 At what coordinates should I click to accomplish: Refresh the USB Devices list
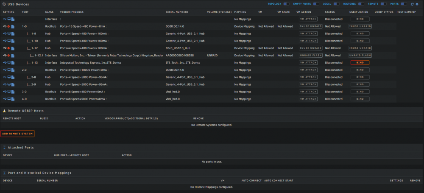[x=412, y=4]
